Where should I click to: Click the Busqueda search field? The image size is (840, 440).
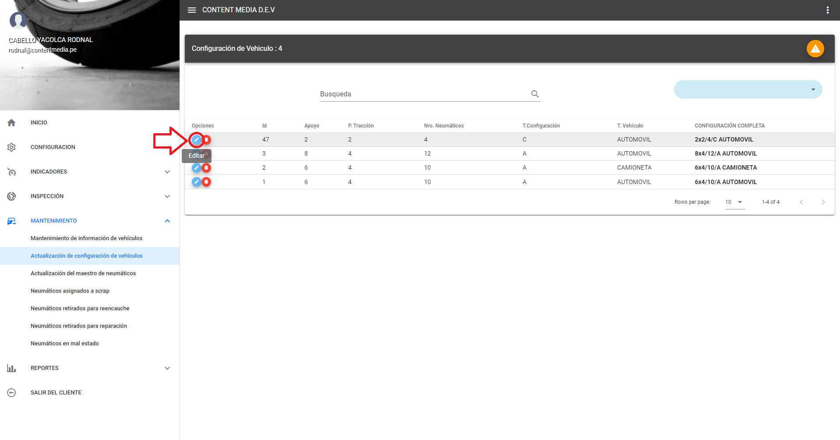[423, 94]
